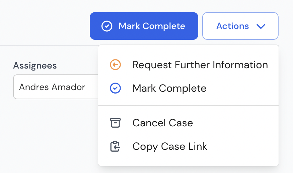The width and height of the screenshot is (293, 173).
Task: Click the word Information in the first menu entry
Action: pos(240,65)
